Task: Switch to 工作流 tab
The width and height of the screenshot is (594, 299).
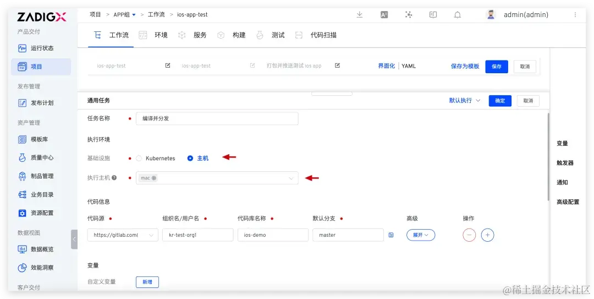Action: pos(111,35)
